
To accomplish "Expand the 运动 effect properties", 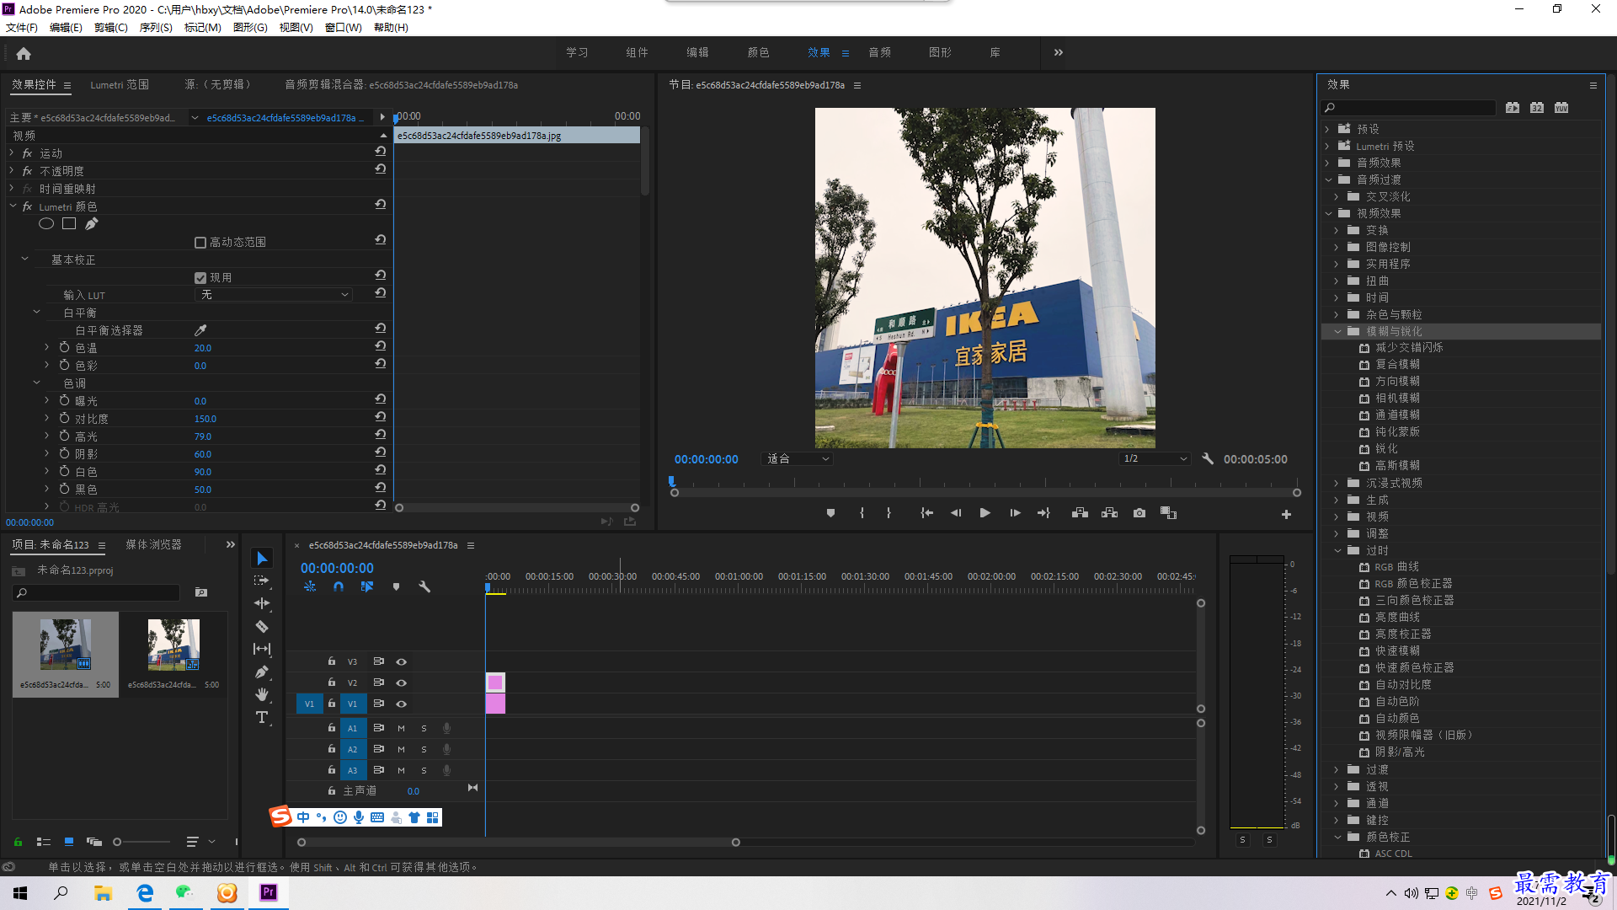I will 12,153.
